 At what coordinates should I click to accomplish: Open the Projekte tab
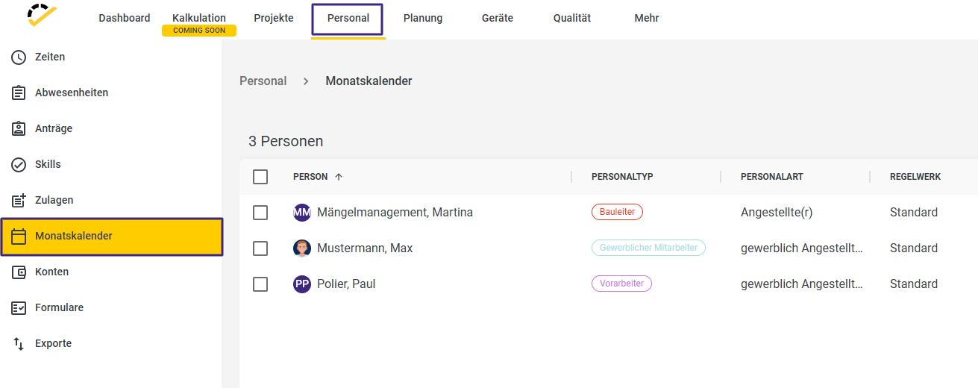[x=274, y=18]
